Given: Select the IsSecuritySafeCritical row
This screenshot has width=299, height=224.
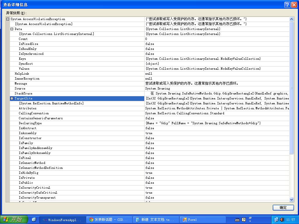Looking at the screenshot, I should (149, 192).
